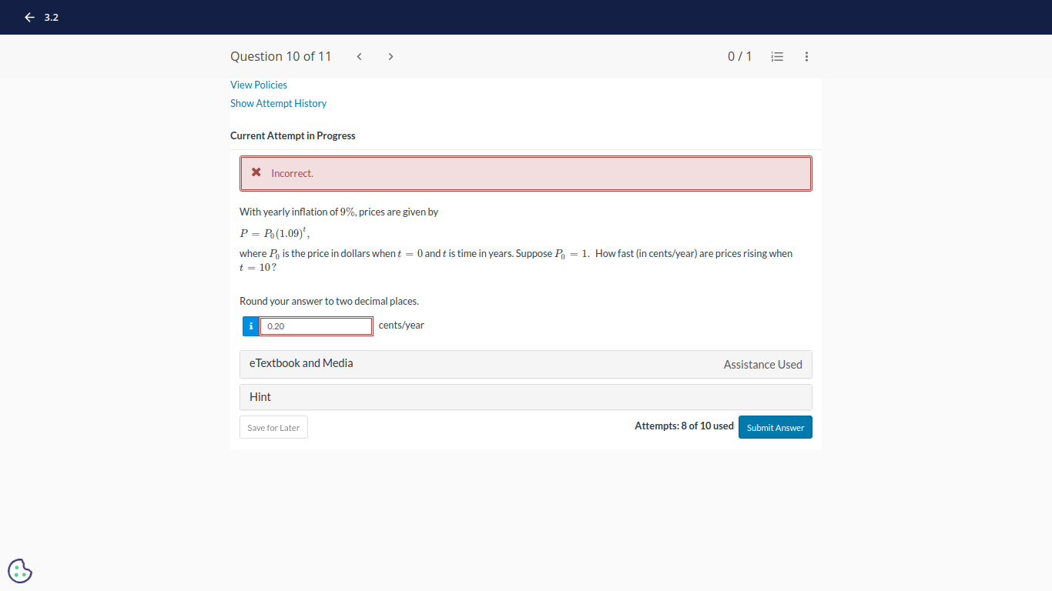Click the Assistance Used label
Image resolution: width=1052 pixels, height=591 pixels.
763,365
